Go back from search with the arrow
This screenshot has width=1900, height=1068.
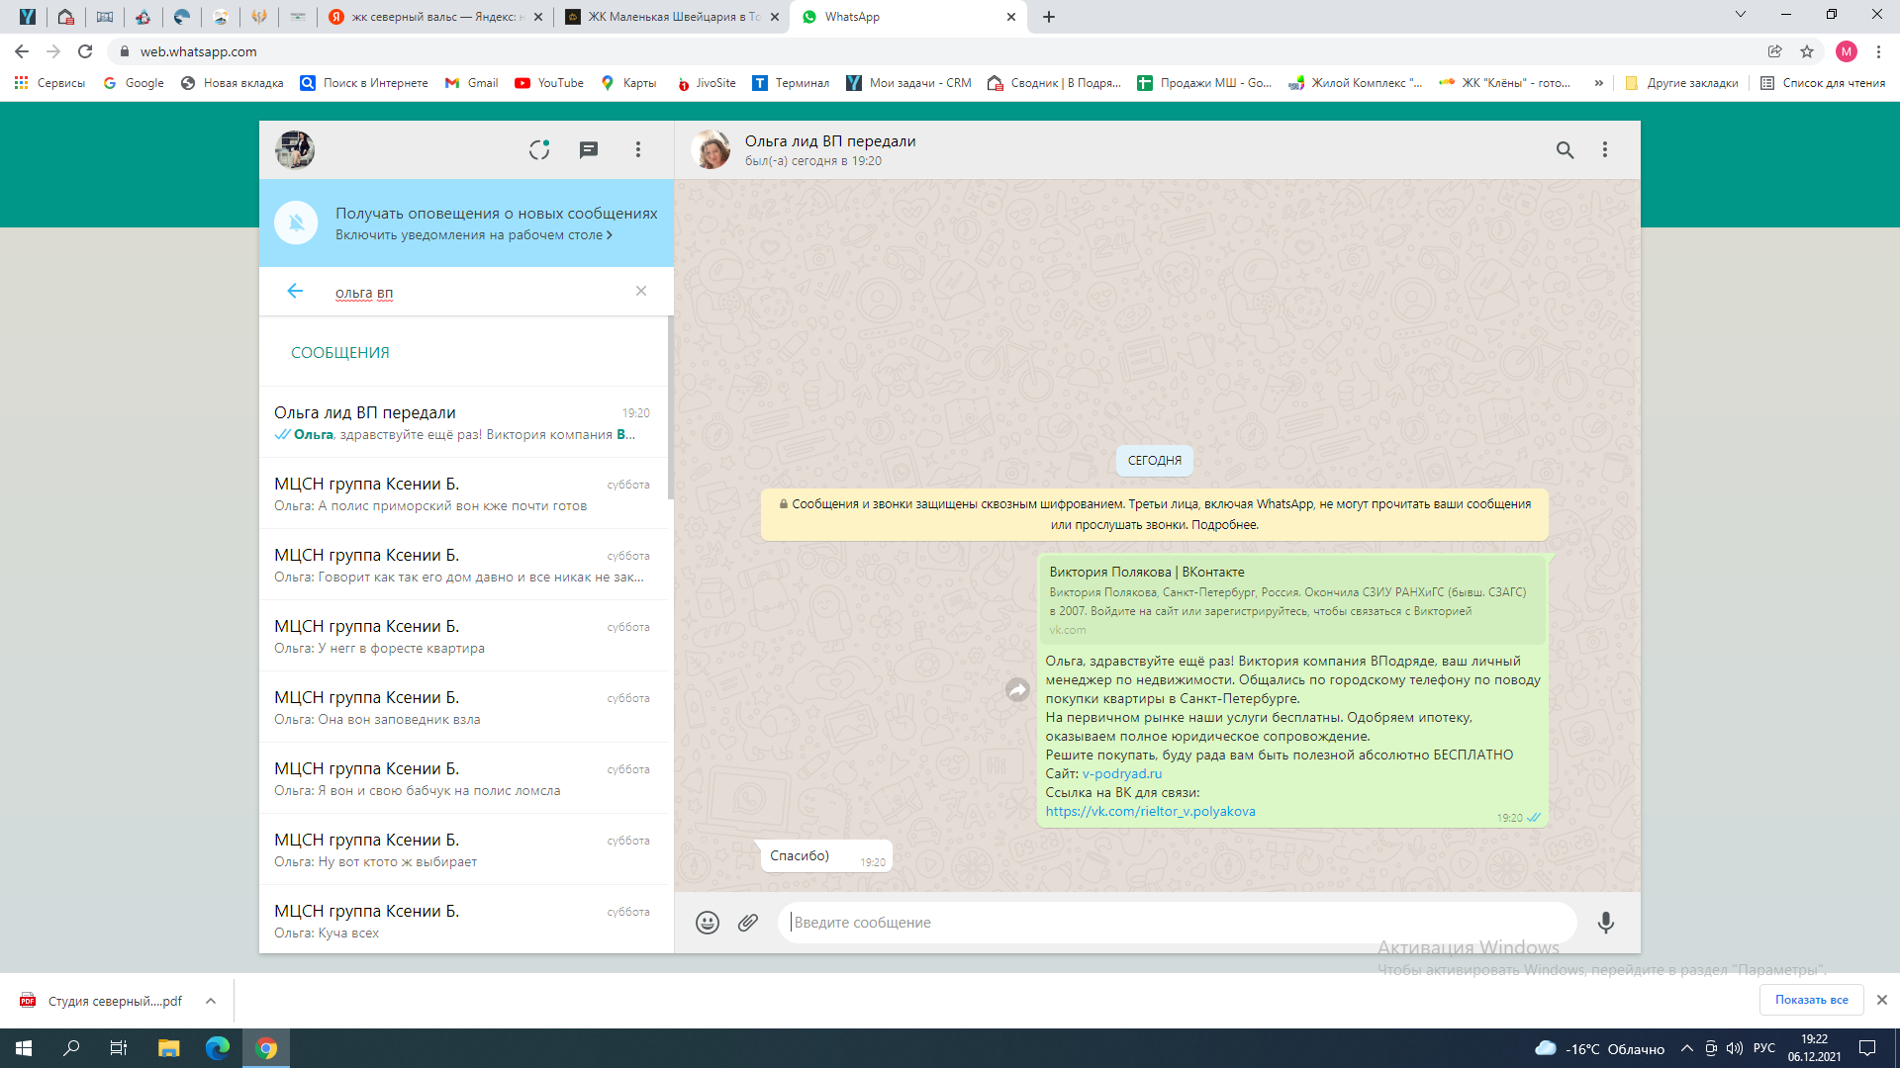[295, 291]
